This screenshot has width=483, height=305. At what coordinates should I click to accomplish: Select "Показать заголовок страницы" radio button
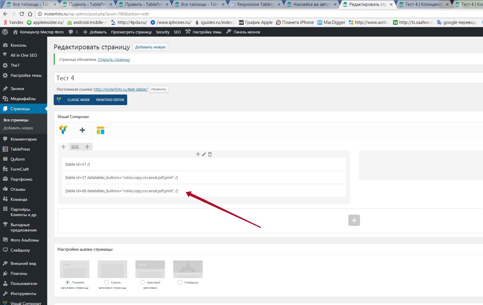click(68, 282)
